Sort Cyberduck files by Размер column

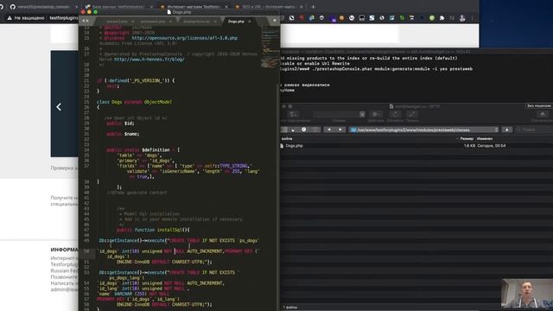pos(467,138)
